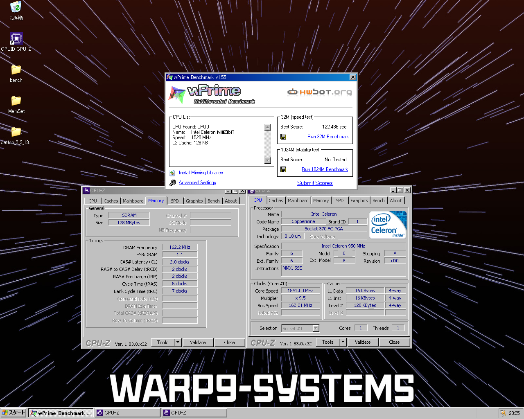This screenshot has width=524, height=419.
Task: Click the Package value Socket 370 FC-PGA
Action: point(324,229)
